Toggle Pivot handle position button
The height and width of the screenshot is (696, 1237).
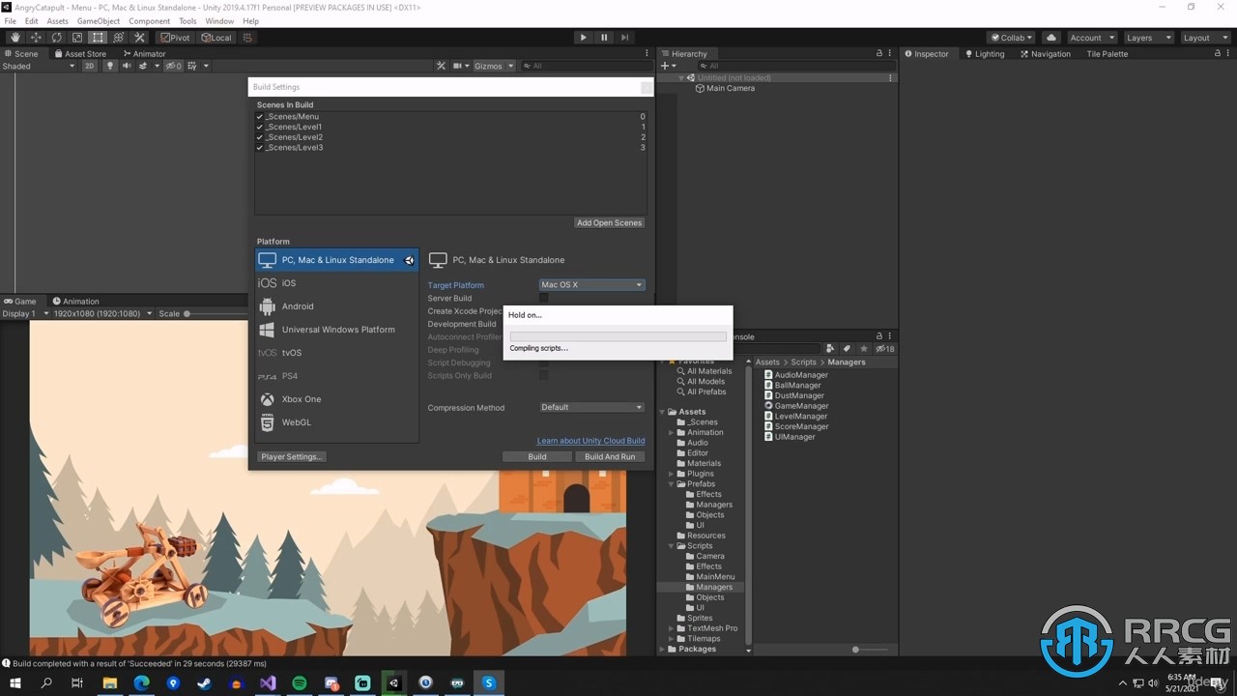click(x=176, y=38)
